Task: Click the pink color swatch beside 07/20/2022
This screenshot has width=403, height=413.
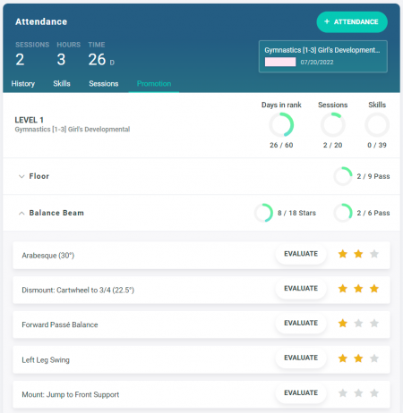Action: pos(280,62)
